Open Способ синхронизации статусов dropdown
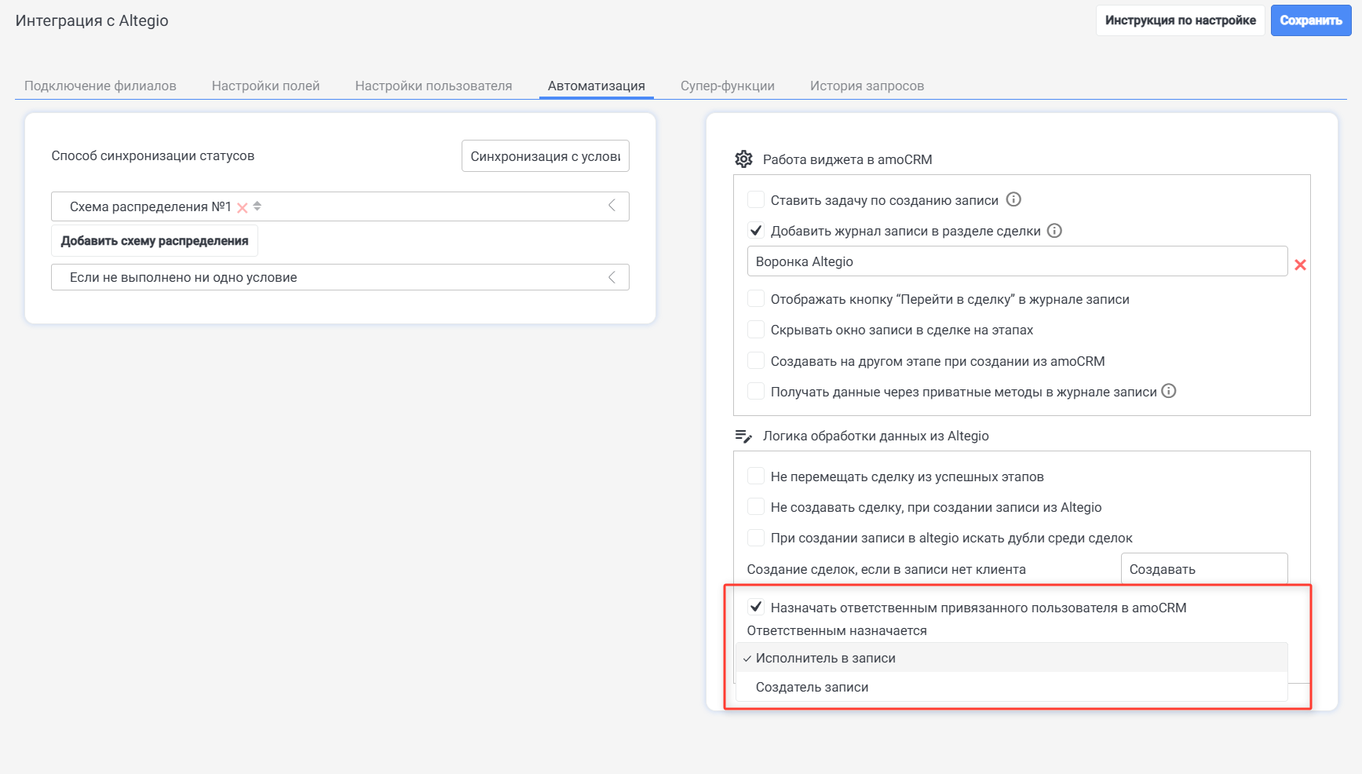The height and width of the screenshot is (774, 1362). tap(546, 156)
